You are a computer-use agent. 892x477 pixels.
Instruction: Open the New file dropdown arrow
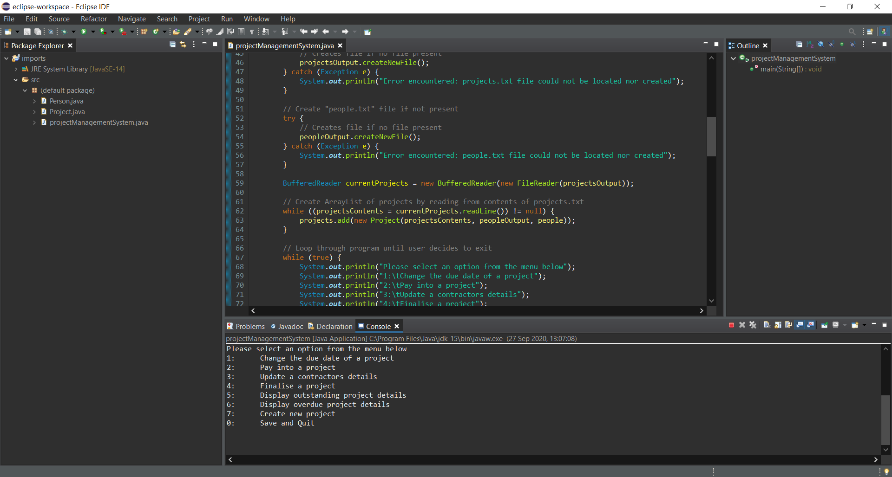(17, 32)
